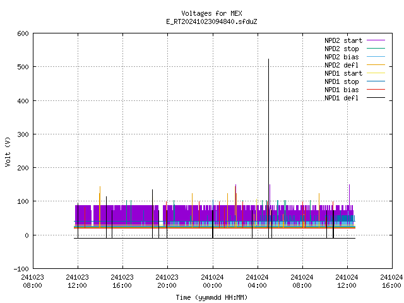The width and height of the screenshot is (404, 303).
Task: Click the 'Volt (V)' y-axis title
Action: pyautogui.click(x=8, y=151)
